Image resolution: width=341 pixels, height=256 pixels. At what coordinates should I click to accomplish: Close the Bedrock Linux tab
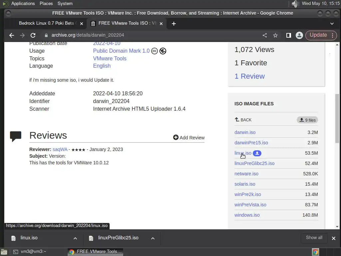pos(82,24)
